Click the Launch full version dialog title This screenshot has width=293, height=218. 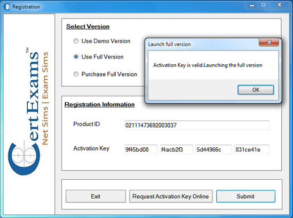[x=169, y=44]
